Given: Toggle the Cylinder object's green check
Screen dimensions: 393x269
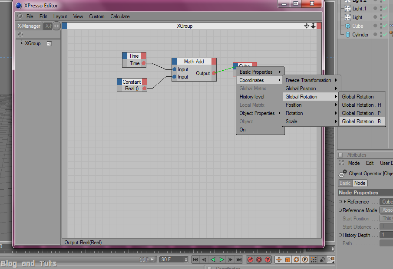Looking at the screenshot, I should click(x=385, y=34).
